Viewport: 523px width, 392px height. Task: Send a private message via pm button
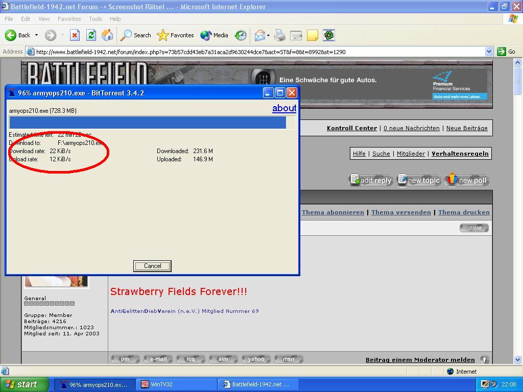click(x=125, y=359)
